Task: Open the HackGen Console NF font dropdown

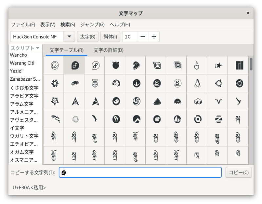Action: (69, 37)
